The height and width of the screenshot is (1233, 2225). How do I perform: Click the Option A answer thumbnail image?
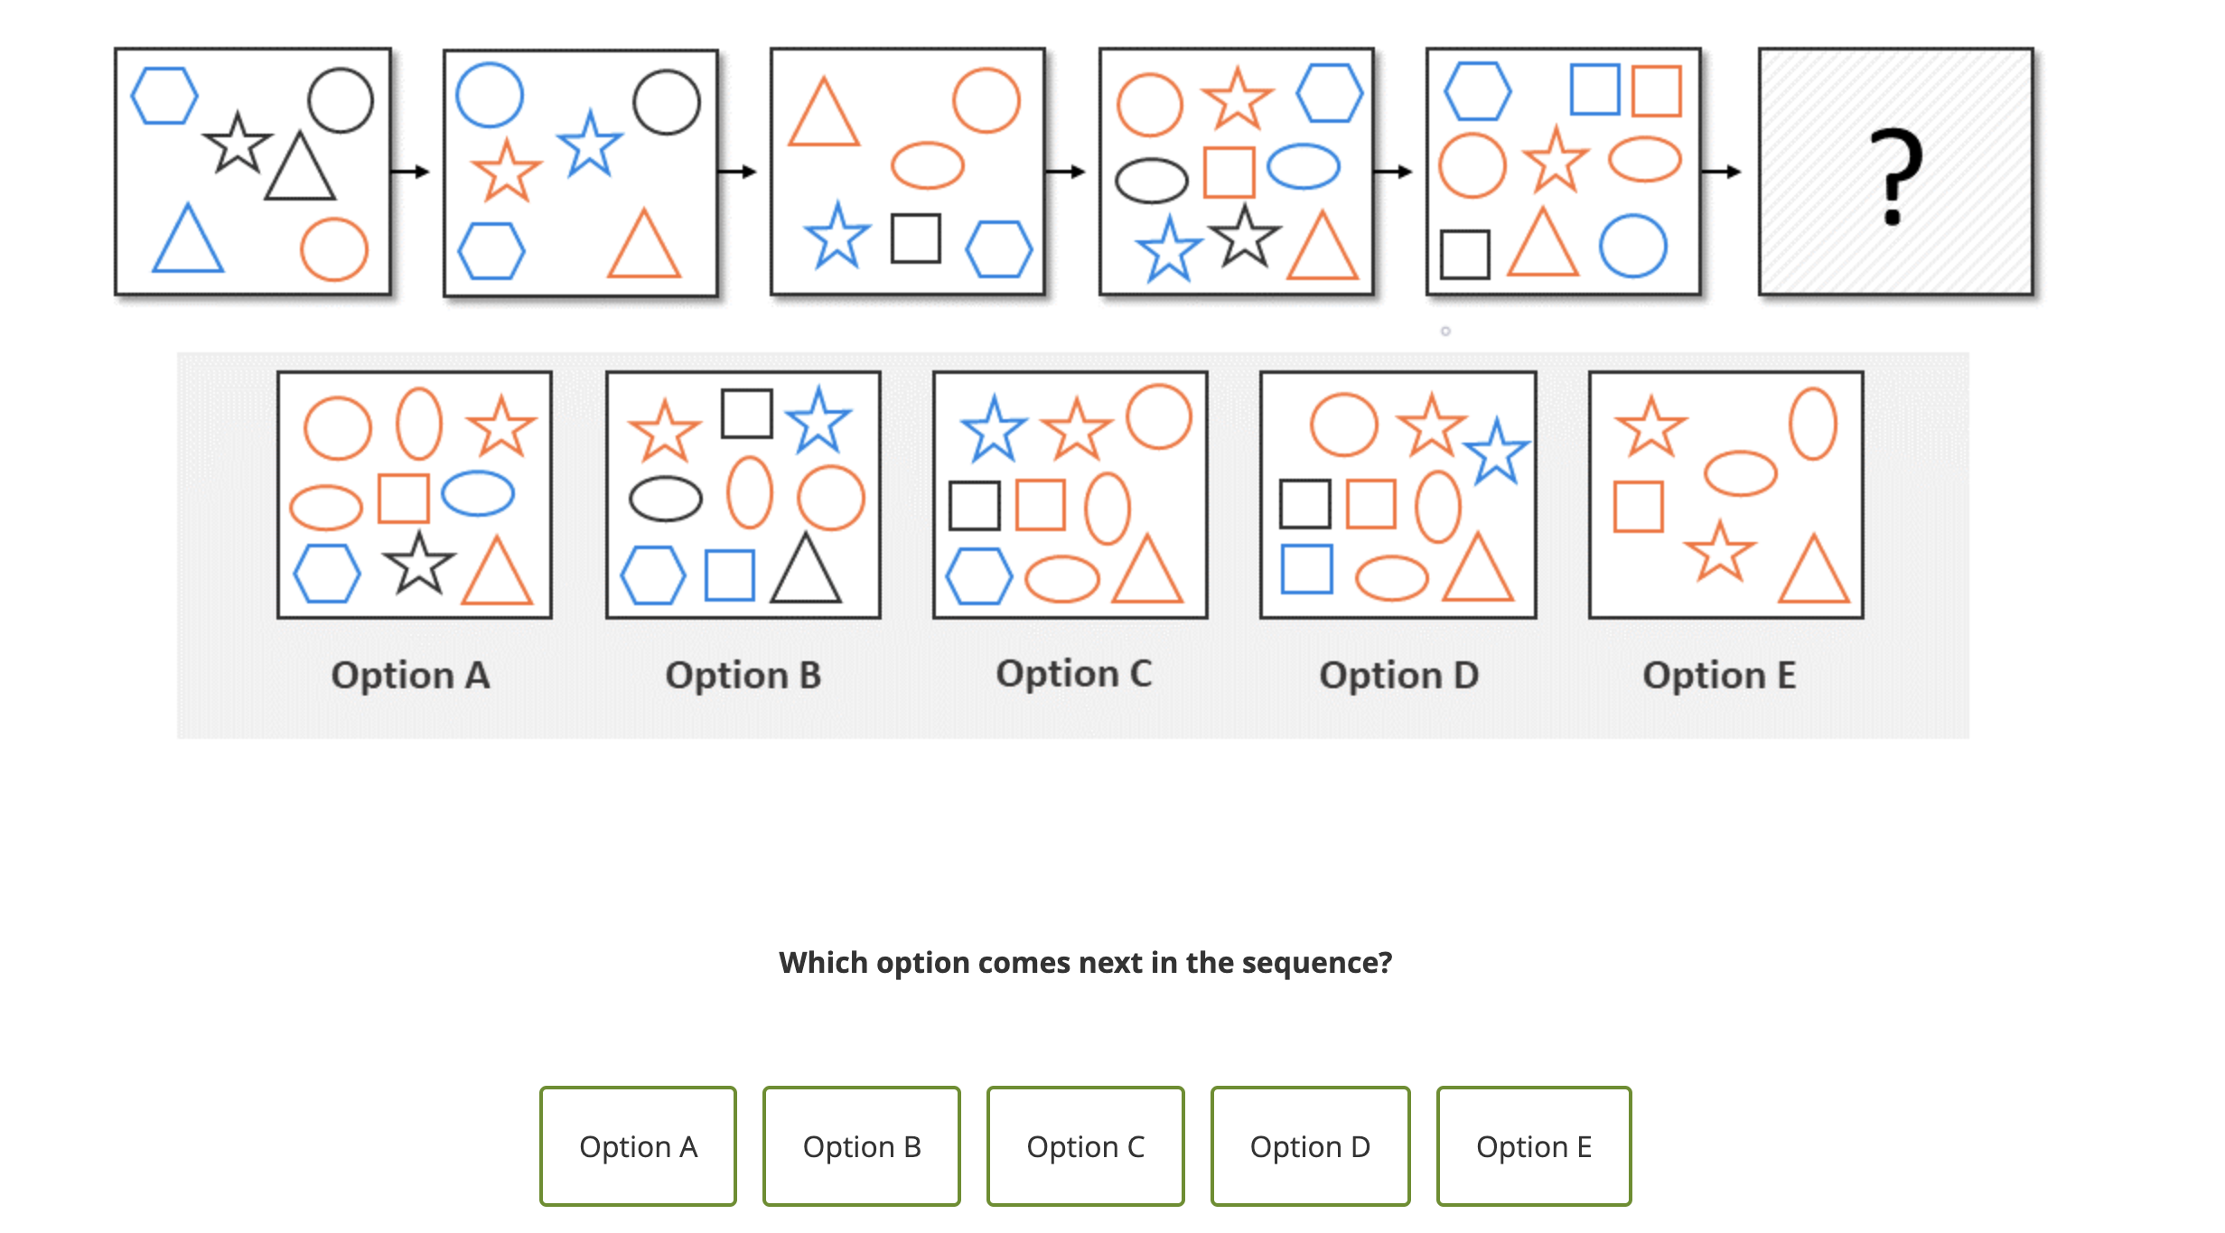[x=415, y=495]
